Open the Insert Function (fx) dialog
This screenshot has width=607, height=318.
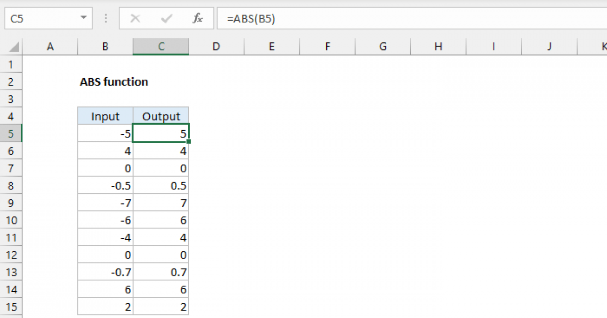(x=197, y=18)
